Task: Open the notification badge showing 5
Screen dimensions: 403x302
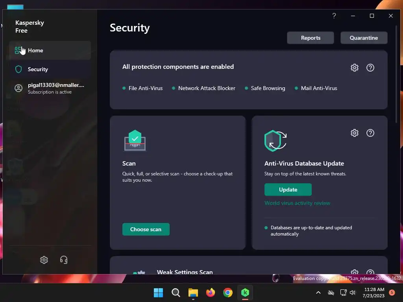Action: pos(392,292)
